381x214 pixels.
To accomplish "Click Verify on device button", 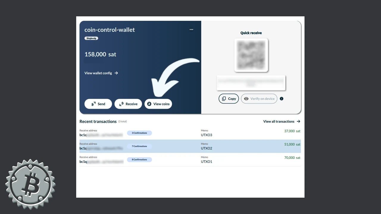I will point(259,99).
